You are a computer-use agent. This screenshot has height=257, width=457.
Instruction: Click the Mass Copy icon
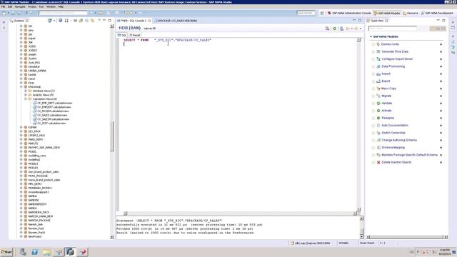click(x=378, y=89)
